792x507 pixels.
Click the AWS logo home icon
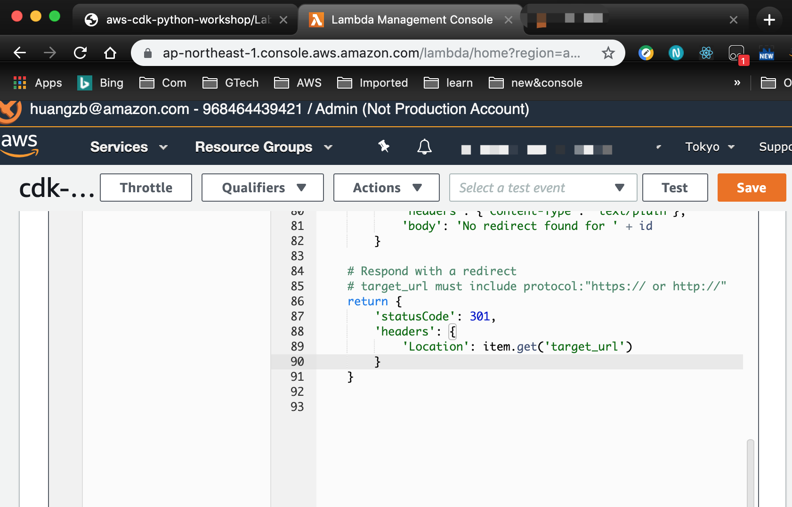(19, 145)
